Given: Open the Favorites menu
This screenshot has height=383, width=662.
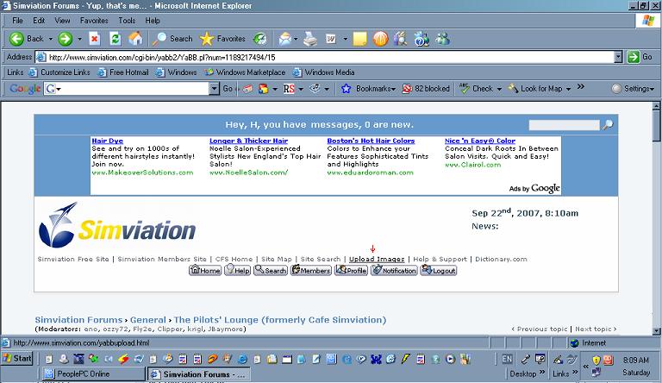Looking at the screenshot, I should 94,20.
